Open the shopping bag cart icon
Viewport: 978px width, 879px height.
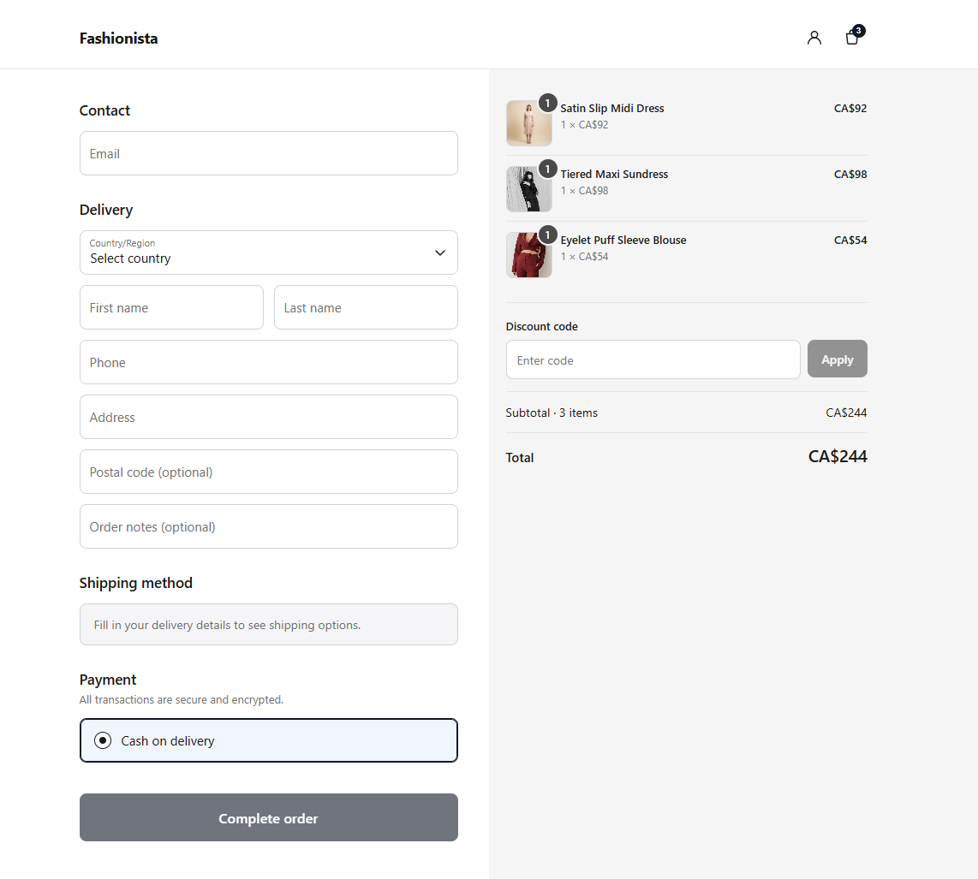(x=851, y=38)
